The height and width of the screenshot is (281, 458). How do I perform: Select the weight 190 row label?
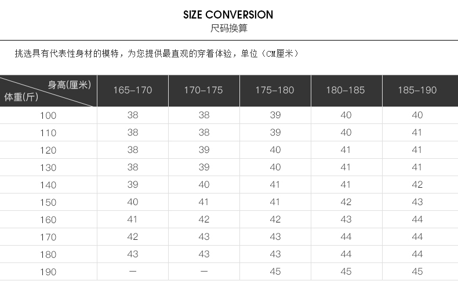click(x=48, y=272)
